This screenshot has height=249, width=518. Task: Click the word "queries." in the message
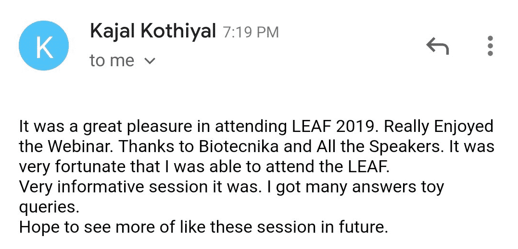(x=49, y=208)
